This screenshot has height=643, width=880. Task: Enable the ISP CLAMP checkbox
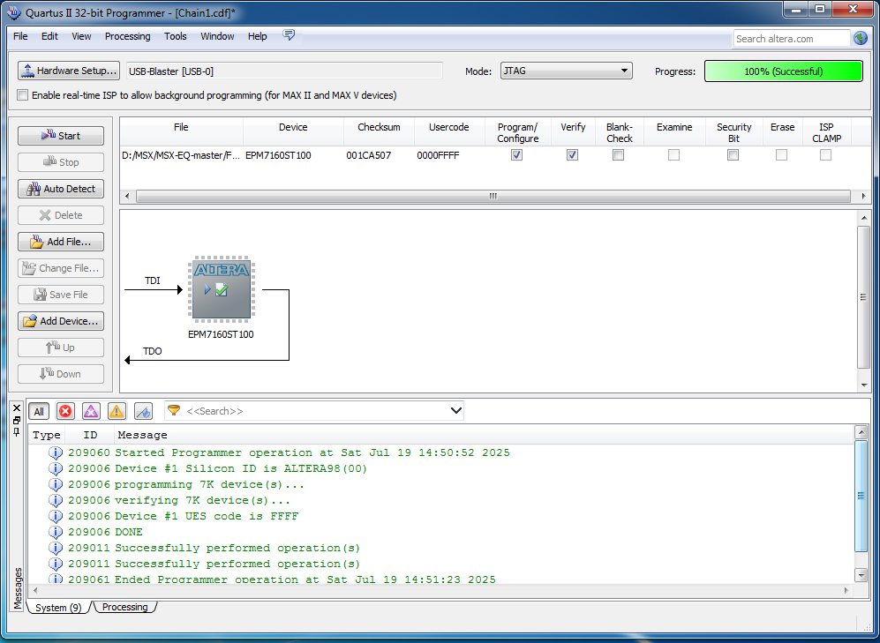coord(825,154)
